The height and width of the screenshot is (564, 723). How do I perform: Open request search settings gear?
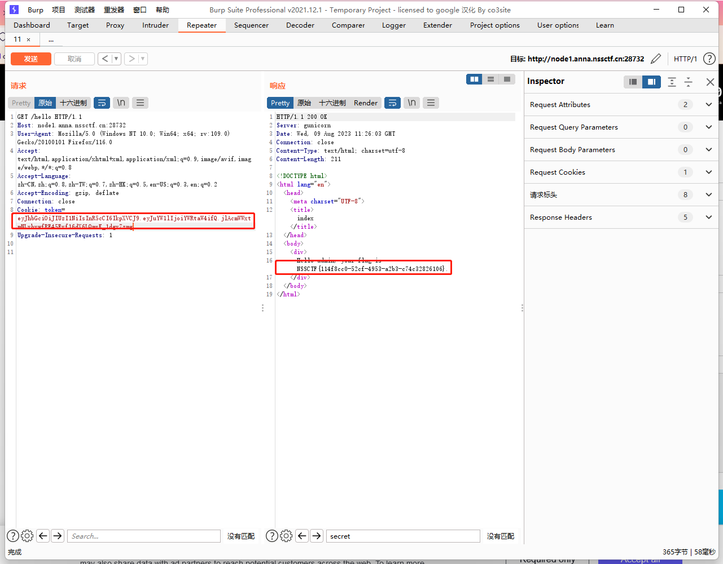pyautogui.click(x=27, y=536)
